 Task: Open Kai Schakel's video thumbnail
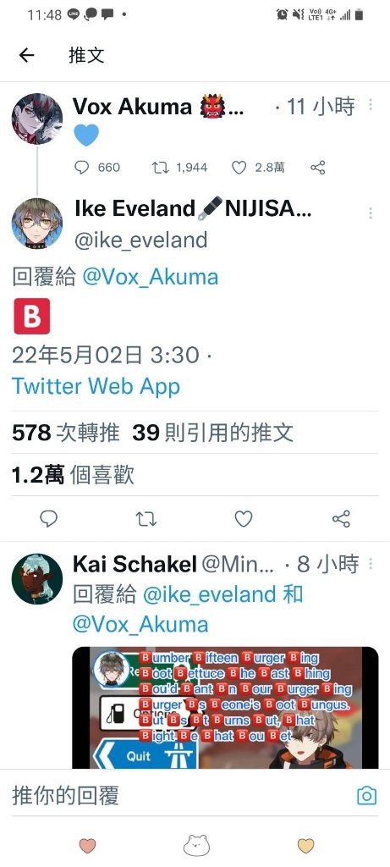[225, 707]
